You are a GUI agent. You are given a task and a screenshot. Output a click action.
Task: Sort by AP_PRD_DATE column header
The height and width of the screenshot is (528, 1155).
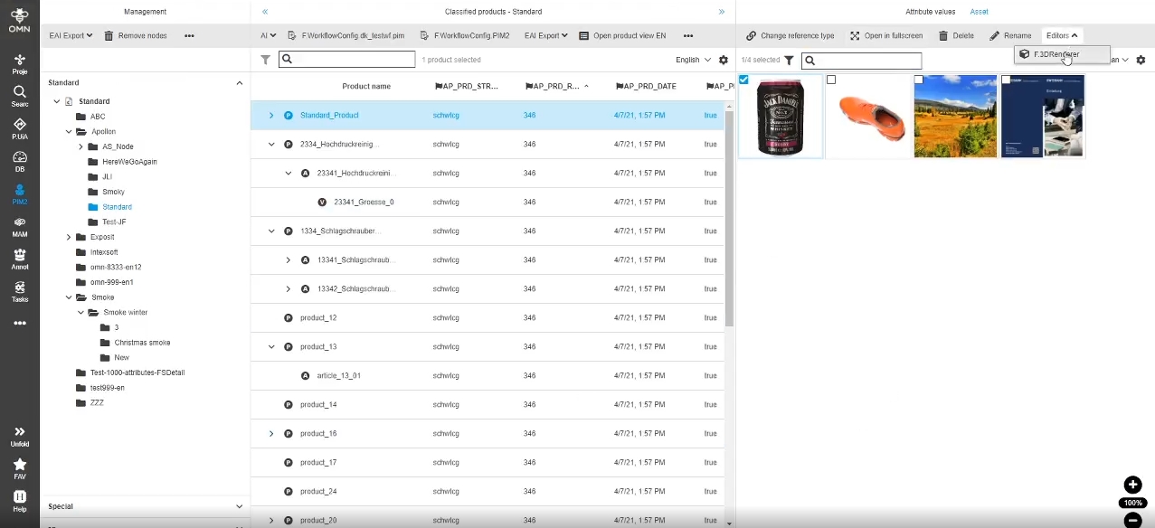pos(646,86)
